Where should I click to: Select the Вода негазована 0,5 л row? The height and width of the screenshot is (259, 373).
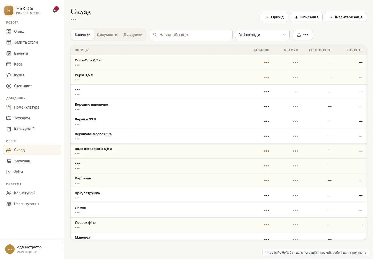(x=219, y=151)
